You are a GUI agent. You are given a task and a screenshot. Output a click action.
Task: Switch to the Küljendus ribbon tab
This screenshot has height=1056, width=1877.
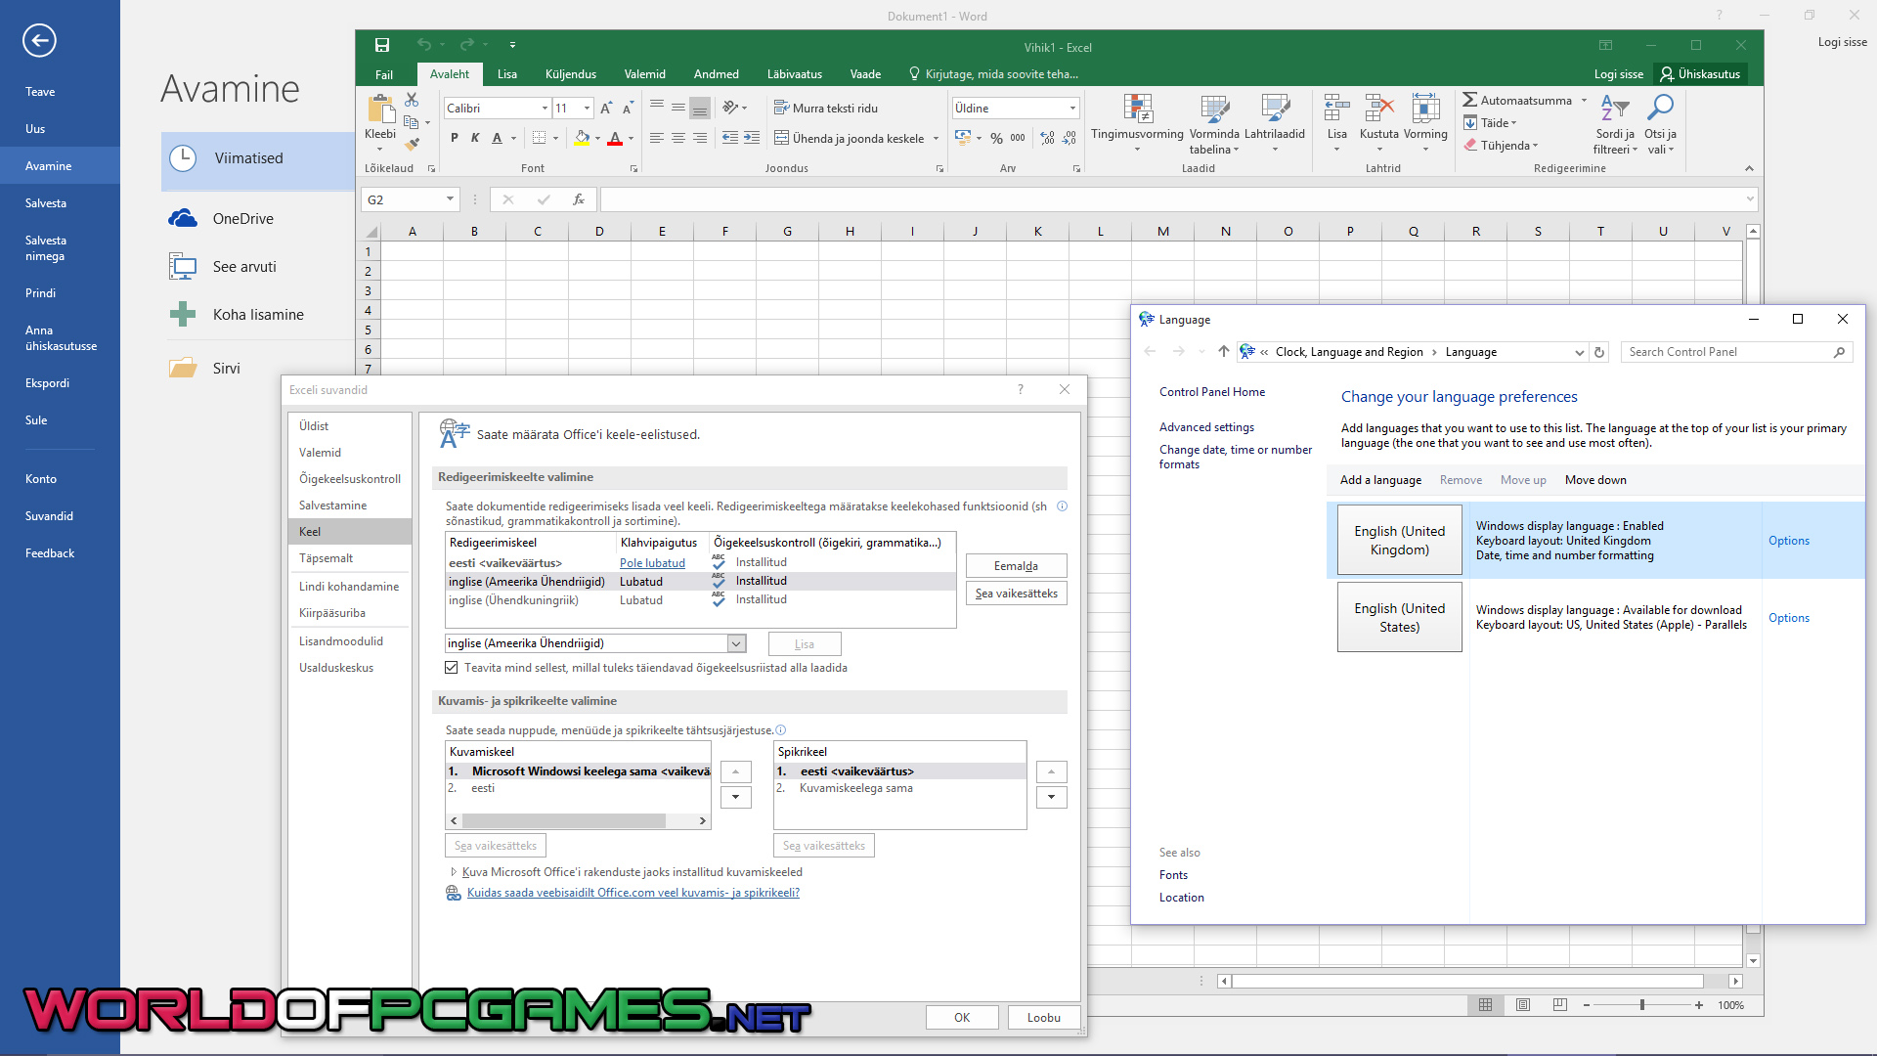(571, 74)
